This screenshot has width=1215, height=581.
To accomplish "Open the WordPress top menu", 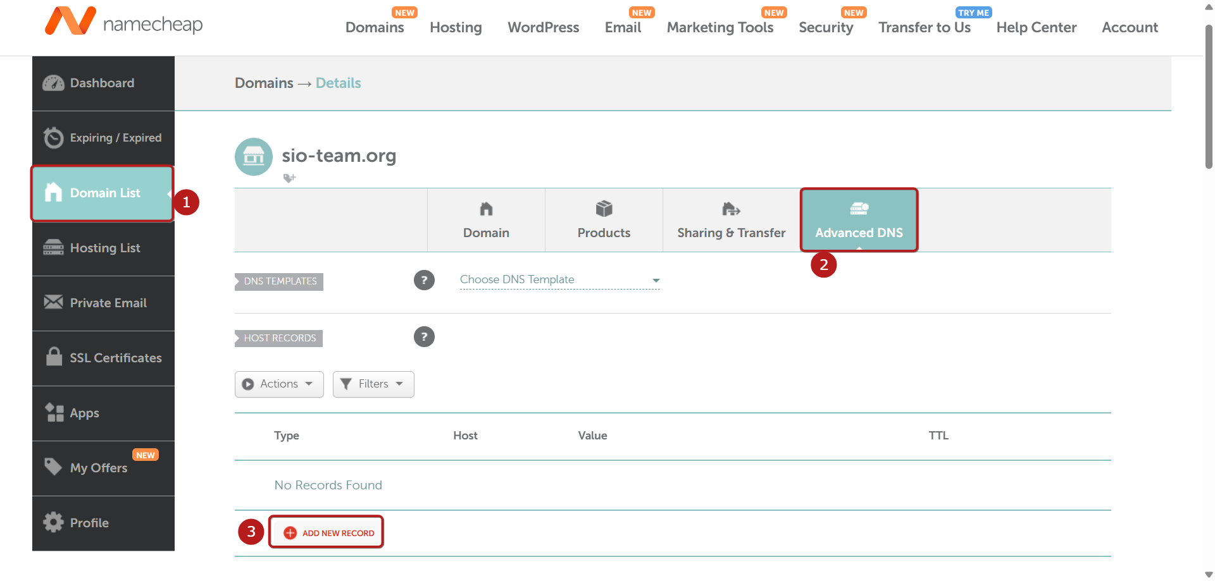I will (543, 27).
